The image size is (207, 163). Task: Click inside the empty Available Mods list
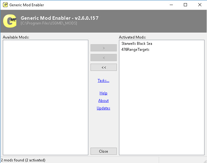[45, 97]
